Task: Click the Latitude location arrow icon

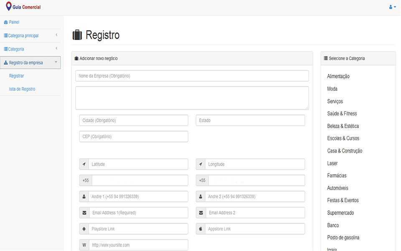Action: tap(84, 164)
